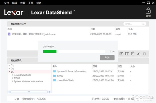Expand the D:\ drive node
The width and height of the screenshot is (156, 103).
tap(9, 68)
